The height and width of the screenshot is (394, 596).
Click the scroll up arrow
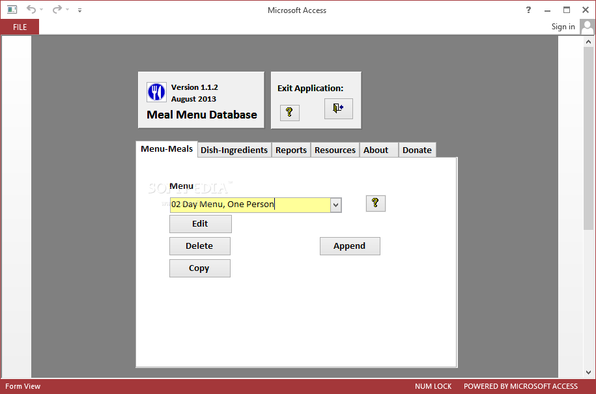pyautogui.click(x=588, y=42)
